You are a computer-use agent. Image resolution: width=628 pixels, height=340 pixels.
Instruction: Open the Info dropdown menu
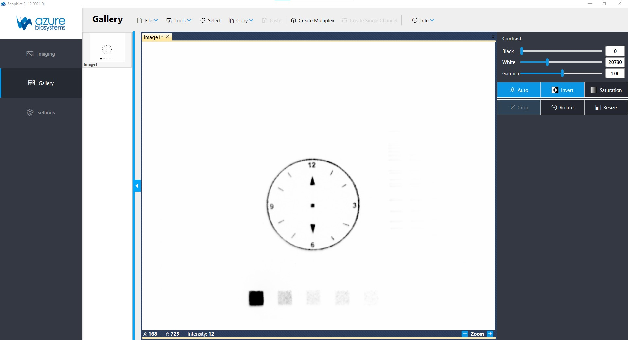tap(423, 20)
